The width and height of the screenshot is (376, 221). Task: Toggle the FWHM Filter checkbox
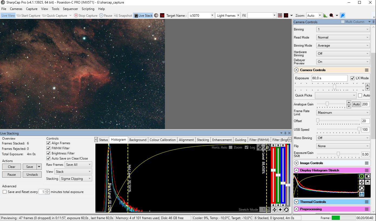(x=49, y=148)
